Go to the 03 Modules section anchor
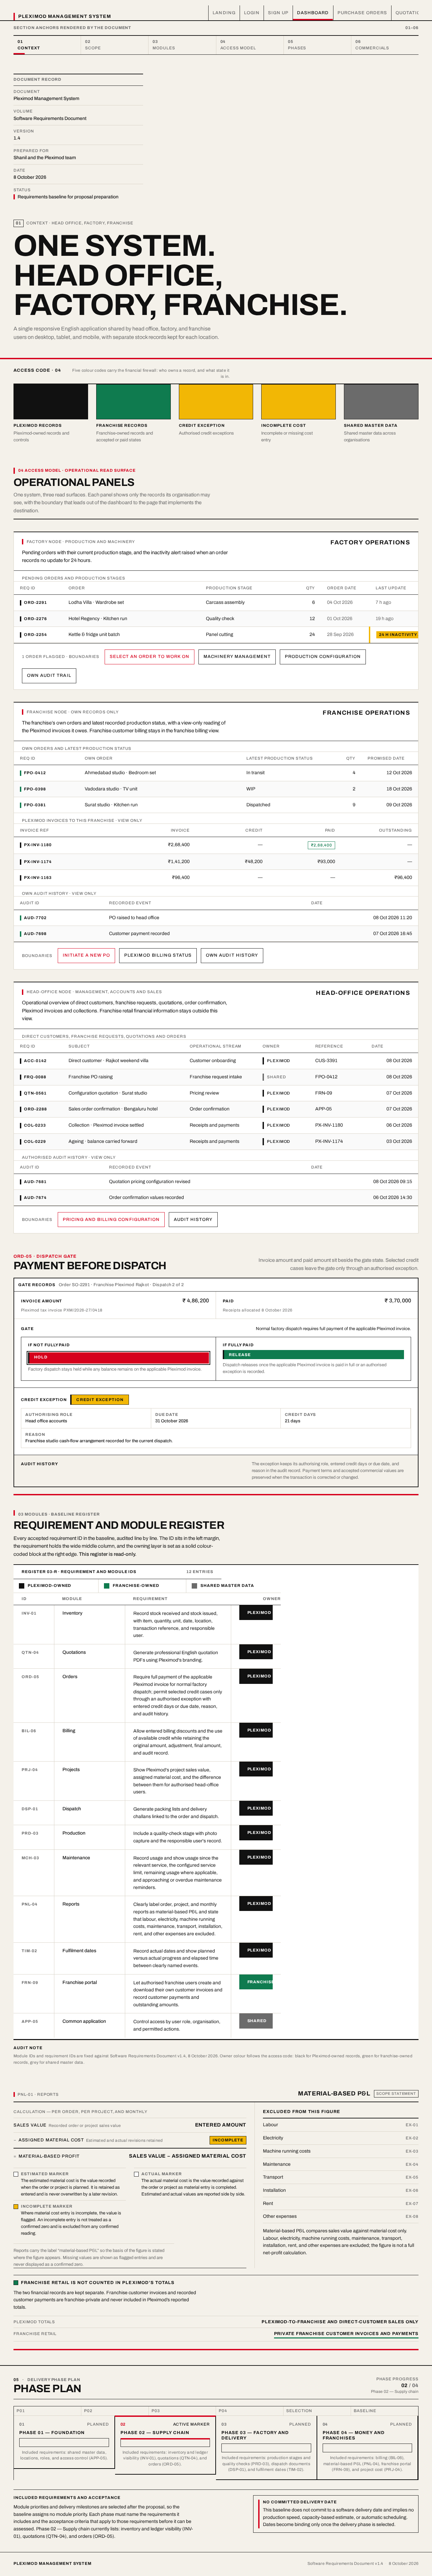Viewport: 432px width, 2576px height. pos(183,45)
